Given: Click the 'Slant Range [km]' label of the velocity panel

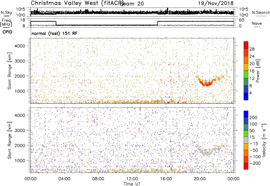Looking at the screenshot, I should [9, 140].
